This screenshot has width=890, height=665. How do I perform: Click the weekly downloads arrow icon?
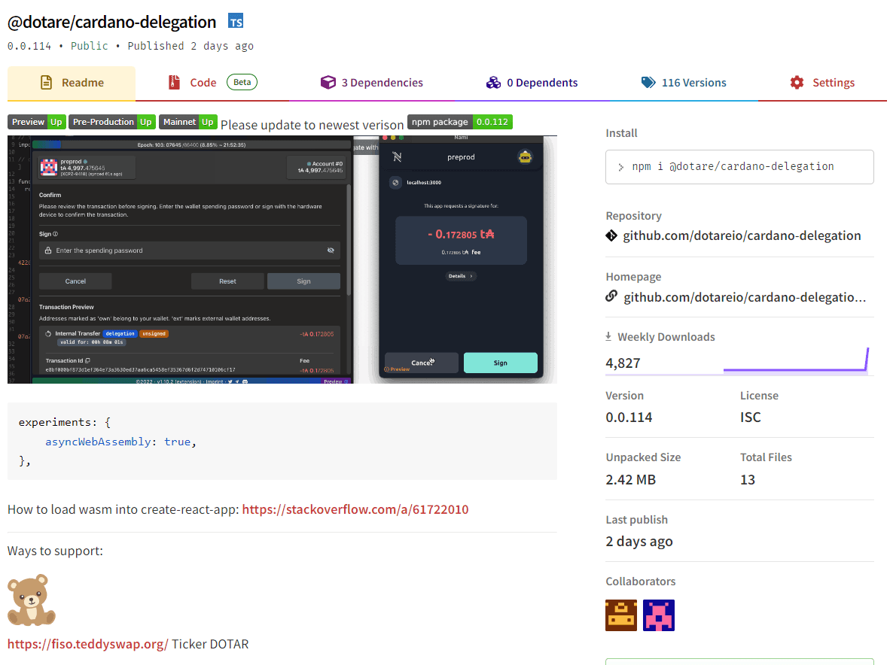[x=608, y=336]
